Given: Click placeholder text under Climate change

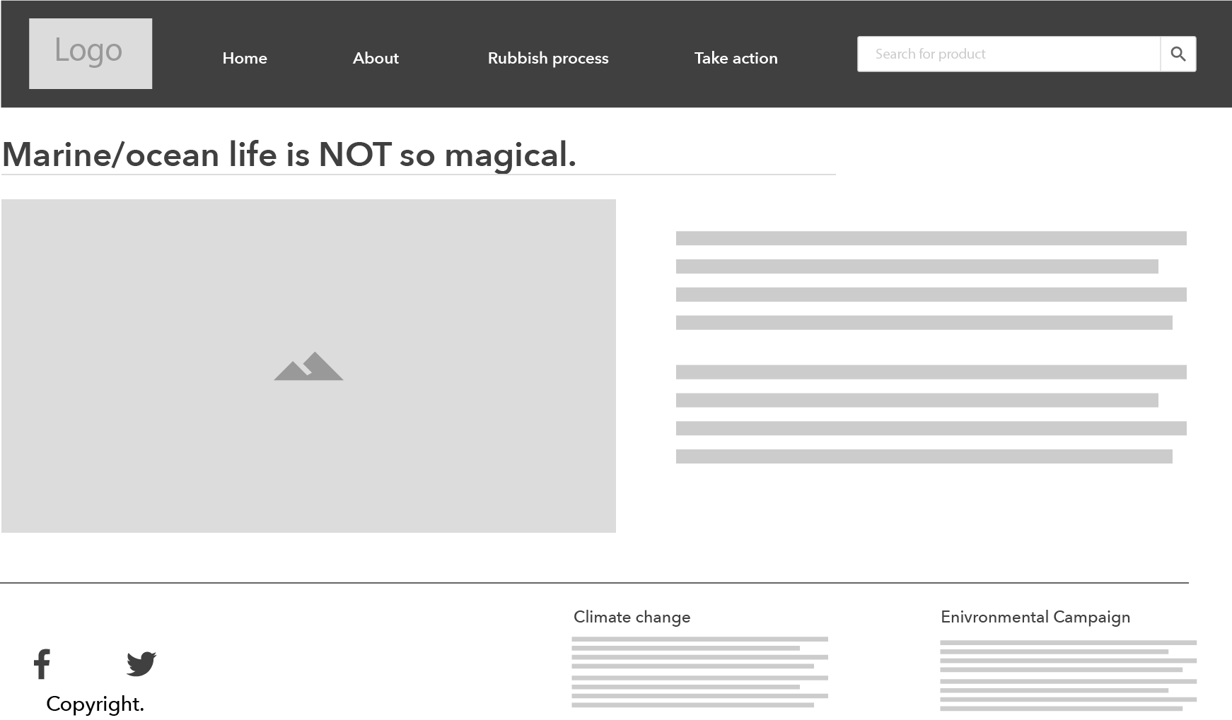Looking at the screenshot, I should pos(699,671).
